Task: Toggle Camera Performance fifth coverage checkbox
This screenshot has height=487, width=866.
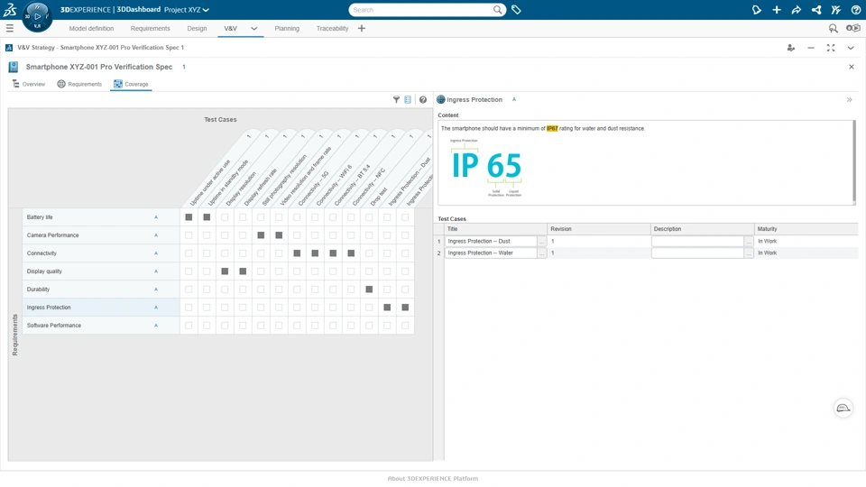Action: tap(261, 235)
